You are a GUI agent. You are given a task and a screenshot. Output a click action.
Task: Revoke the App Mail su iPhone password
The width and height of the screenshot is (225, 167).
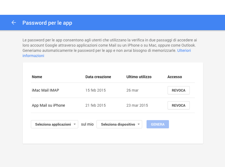179,105
